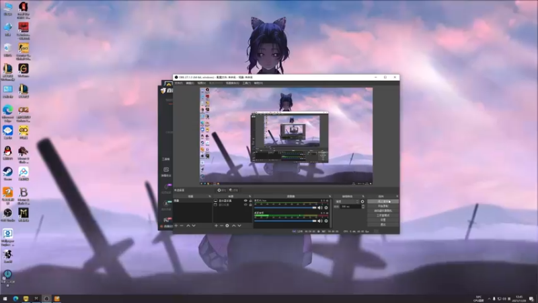538x303 pixels.
Task: Mute the Mic/Aux audio channel
Action: [x=320, y=207]
